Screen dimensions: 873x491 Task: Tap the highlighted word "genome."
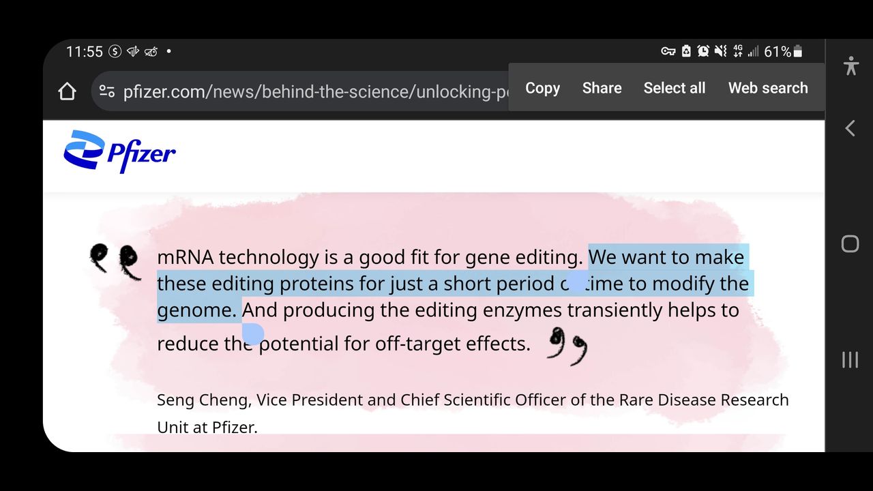(197, 311)
